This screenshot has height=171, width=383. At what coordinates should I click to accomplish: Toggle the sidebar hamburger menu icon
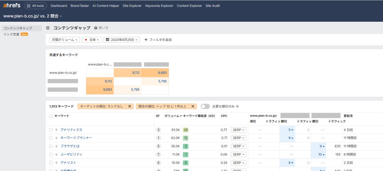coord(48,28)
